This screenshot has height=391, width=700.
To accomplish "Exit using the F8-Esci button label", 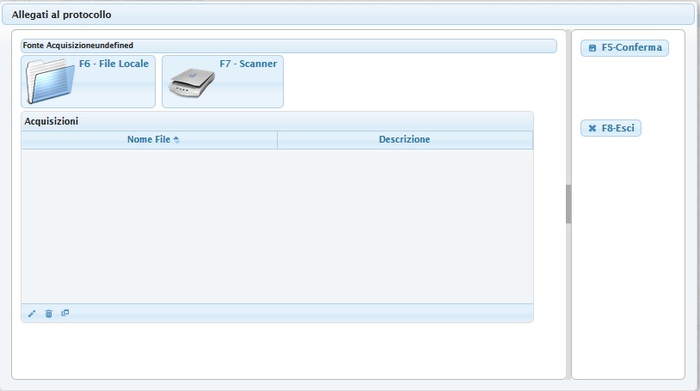I will pos(618,129).
